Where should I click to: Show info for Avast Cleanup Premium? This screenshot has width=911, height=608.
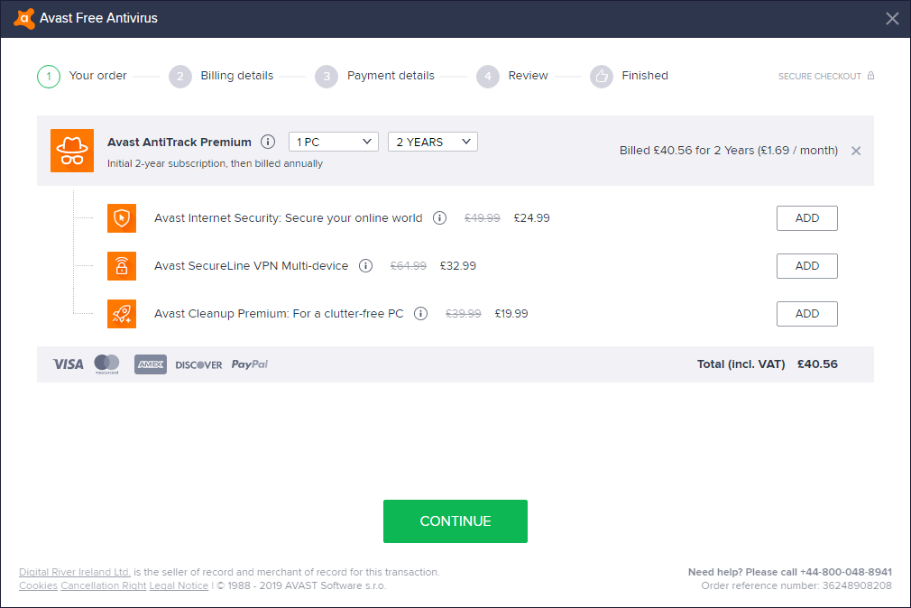pyautogui.click(x=420, y=314)
